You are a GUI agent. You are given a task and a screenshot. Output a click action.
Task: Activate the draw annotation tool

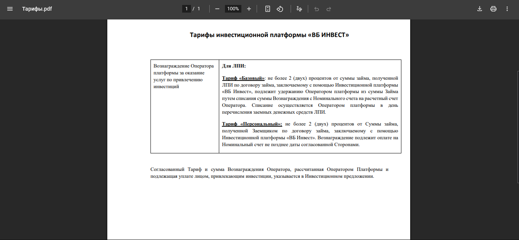pyautogui.click(x=299, y=9)
